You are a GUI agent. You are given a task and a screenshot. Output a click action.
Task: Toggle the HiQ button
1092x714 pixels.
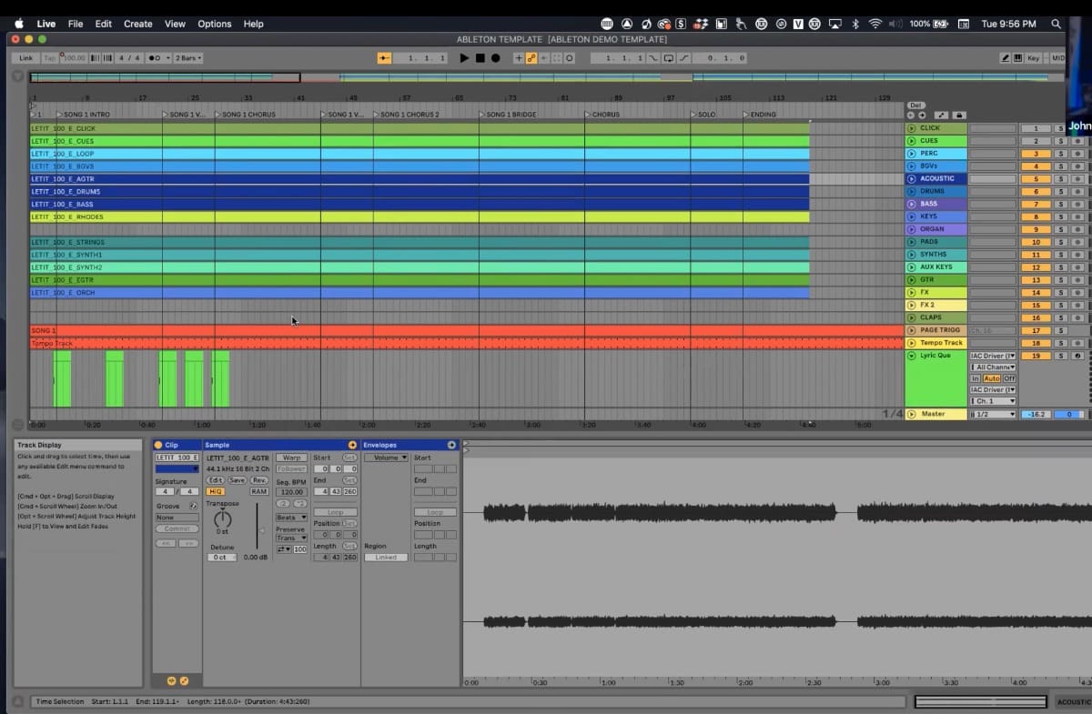coord(215,491)
